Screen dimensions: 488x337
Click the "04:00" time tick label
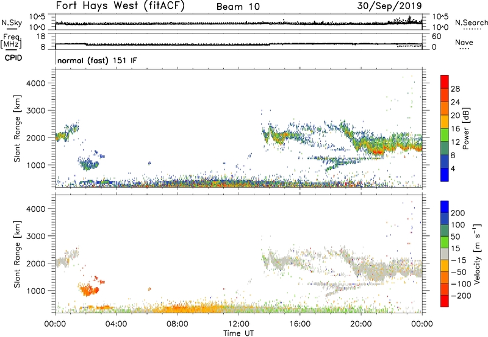(x=116, y=324)
